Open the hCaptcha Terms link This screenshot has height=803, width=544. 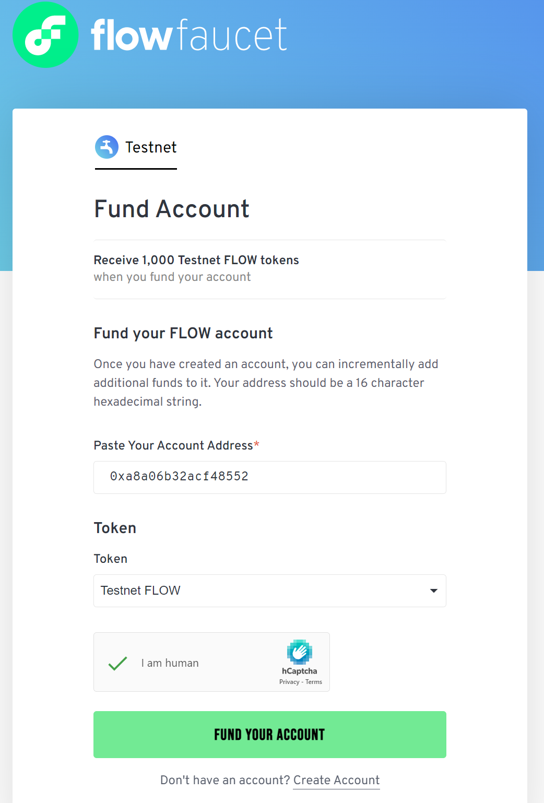point(314,682)
